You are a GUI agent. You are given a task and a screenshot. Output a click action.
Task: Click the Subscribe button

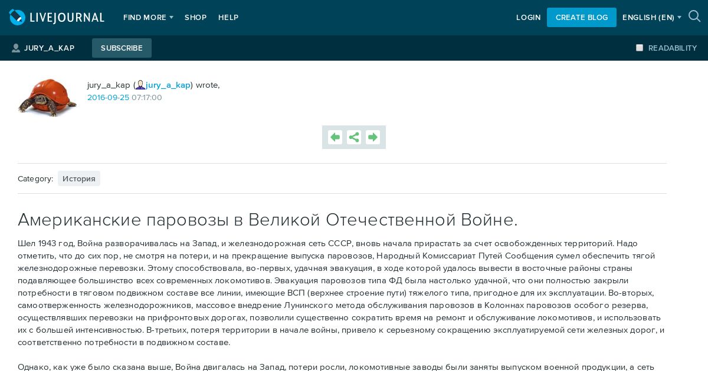coord(122,48)
